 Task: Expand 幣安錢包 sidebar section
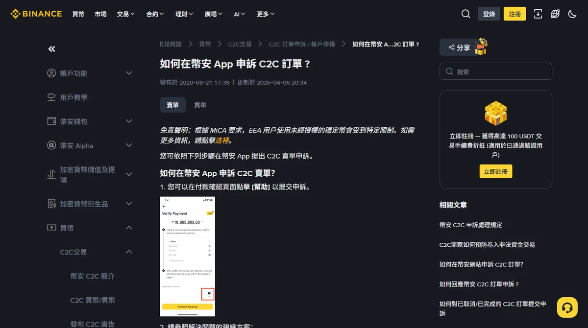(x=129, y=121)
